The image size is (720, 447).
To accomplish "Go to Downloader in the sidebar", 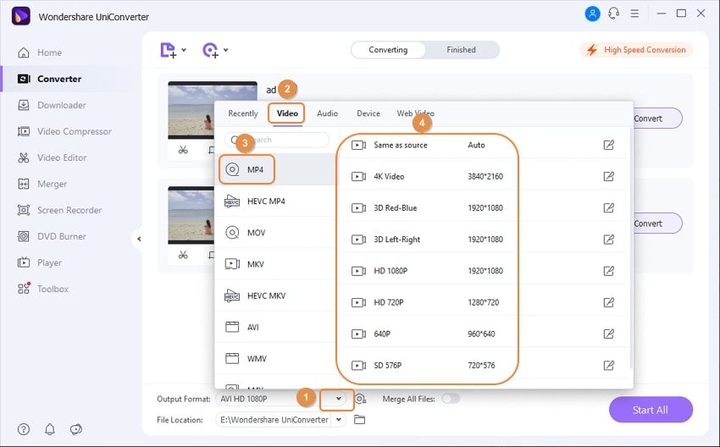I will pyautogui.click(x=52, y=105).
